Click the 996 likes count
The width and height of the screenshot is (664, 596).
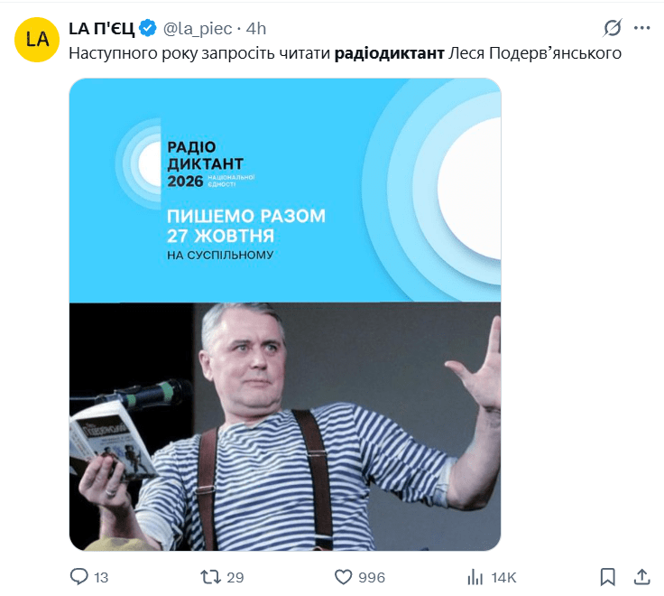tap(372, 577)
